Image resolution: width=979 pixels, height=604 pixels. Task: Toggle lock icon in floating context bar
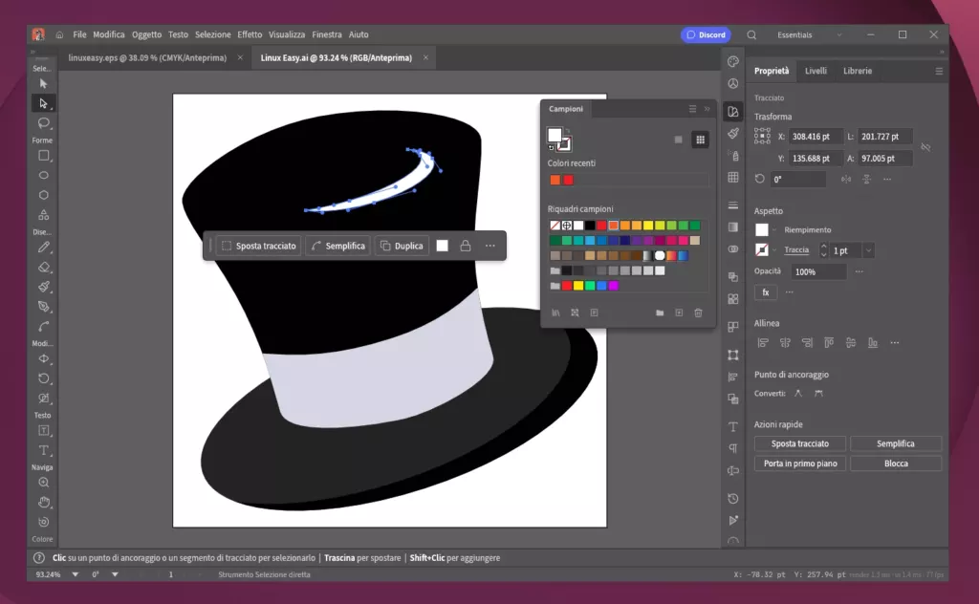tap(466, 246)
